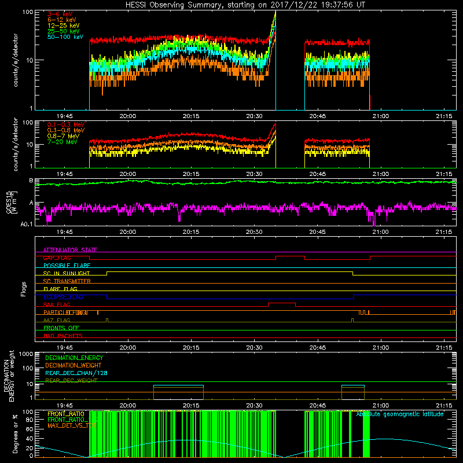Click the 0.8-7 MeV legend label
Image resolution: width=463 pixels, height=463 pixels.
(63, 136)
